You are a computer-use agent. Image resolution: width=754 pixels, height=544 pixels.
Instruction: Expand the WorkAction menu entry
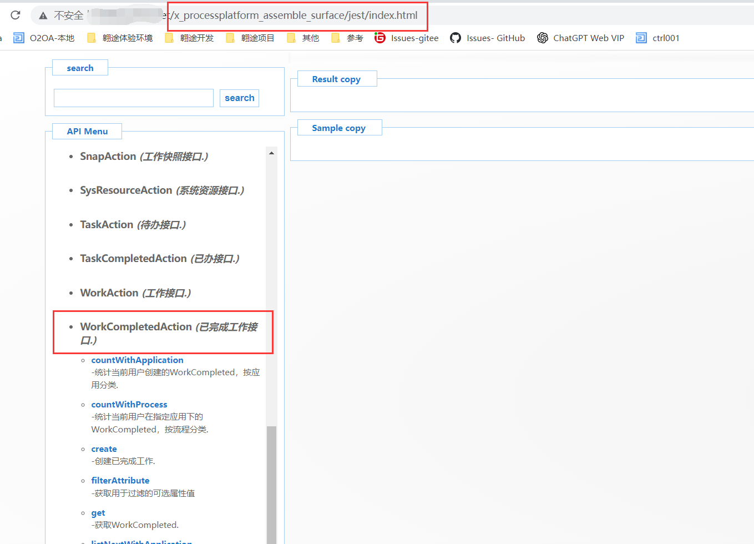pos(135,293)
